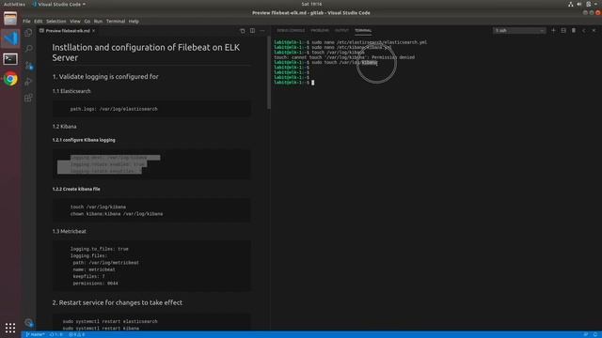Open the Run menu
The width and height of the screenshot is (602, 338).
[98, 22]
